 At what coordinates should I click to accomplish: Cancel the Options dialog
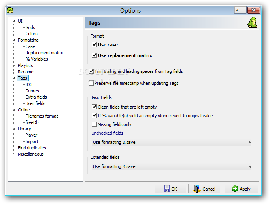(x=204, y=189)
